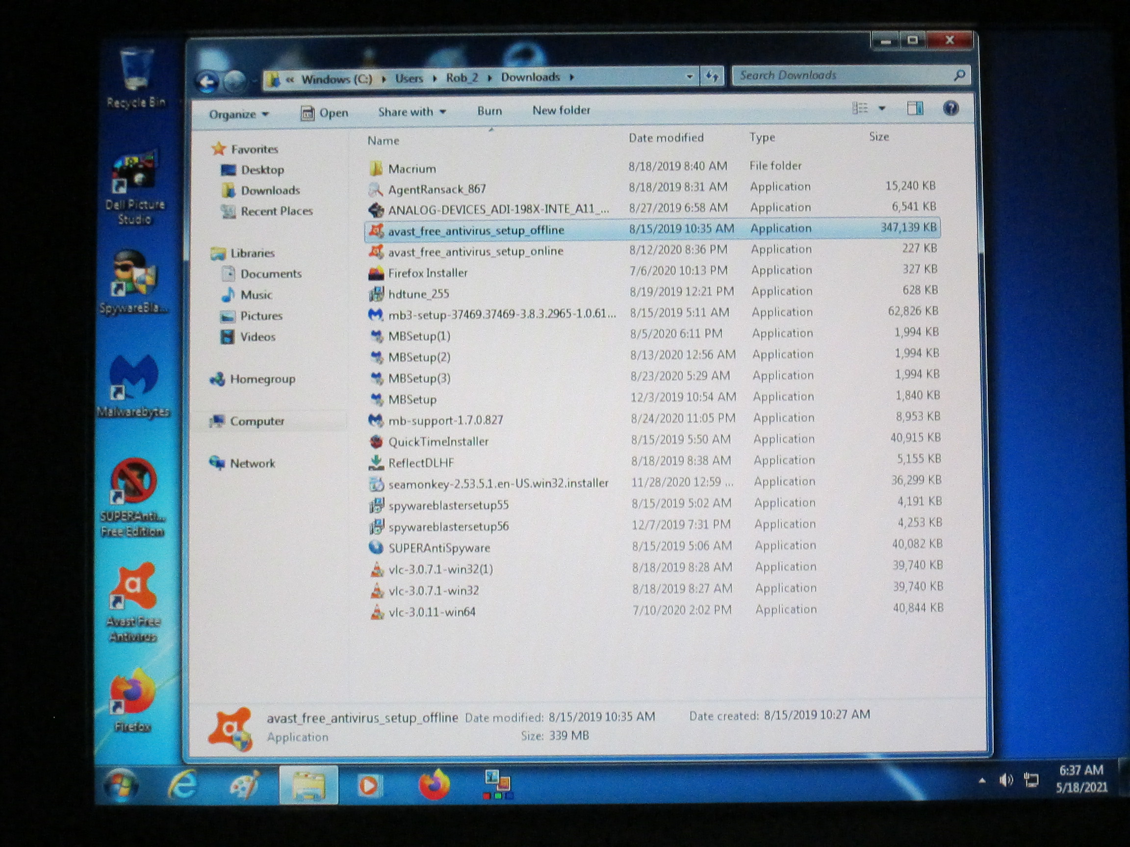Launch the Avast Free Antivirus desktop shortcut
Screen dimensions: 1130x847
coord(133,602)
